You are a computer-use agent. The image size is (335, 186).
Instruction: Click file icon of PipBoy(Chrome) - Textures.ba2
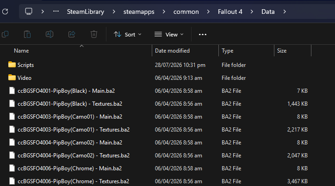[x=12, y=181]
